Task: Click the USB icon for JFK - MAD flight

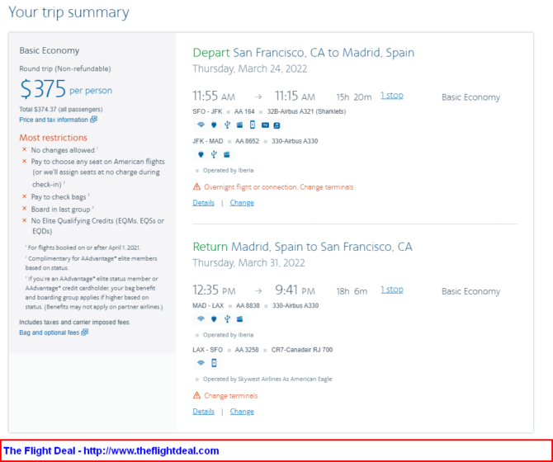Action: tap(214, 154)
